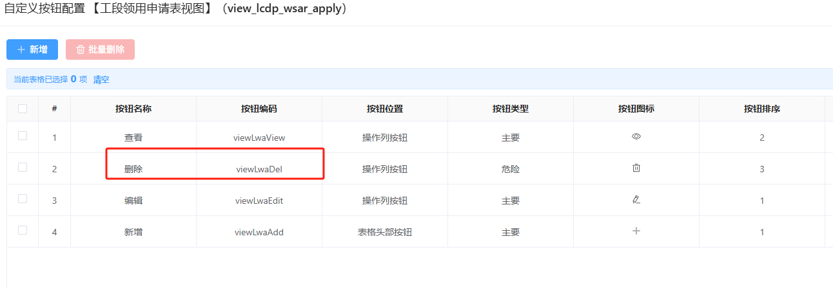Enable the checkbox for row 4 新增
This screenshot has width=833, height=288.
pos(23,230)
